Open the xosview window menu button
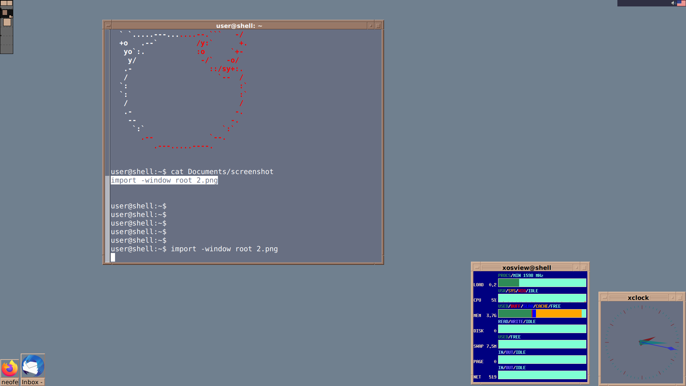Viewport: 686px width, 386px height. (477, 268)
